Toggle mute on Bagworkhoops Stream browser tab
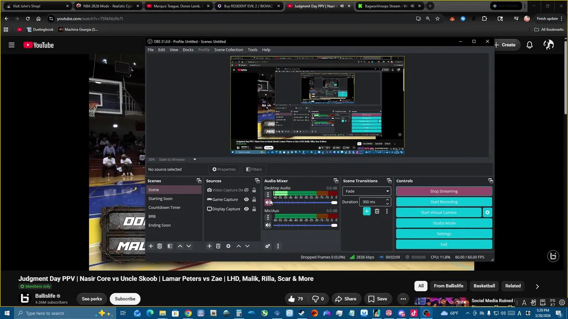 pos(412,6)
